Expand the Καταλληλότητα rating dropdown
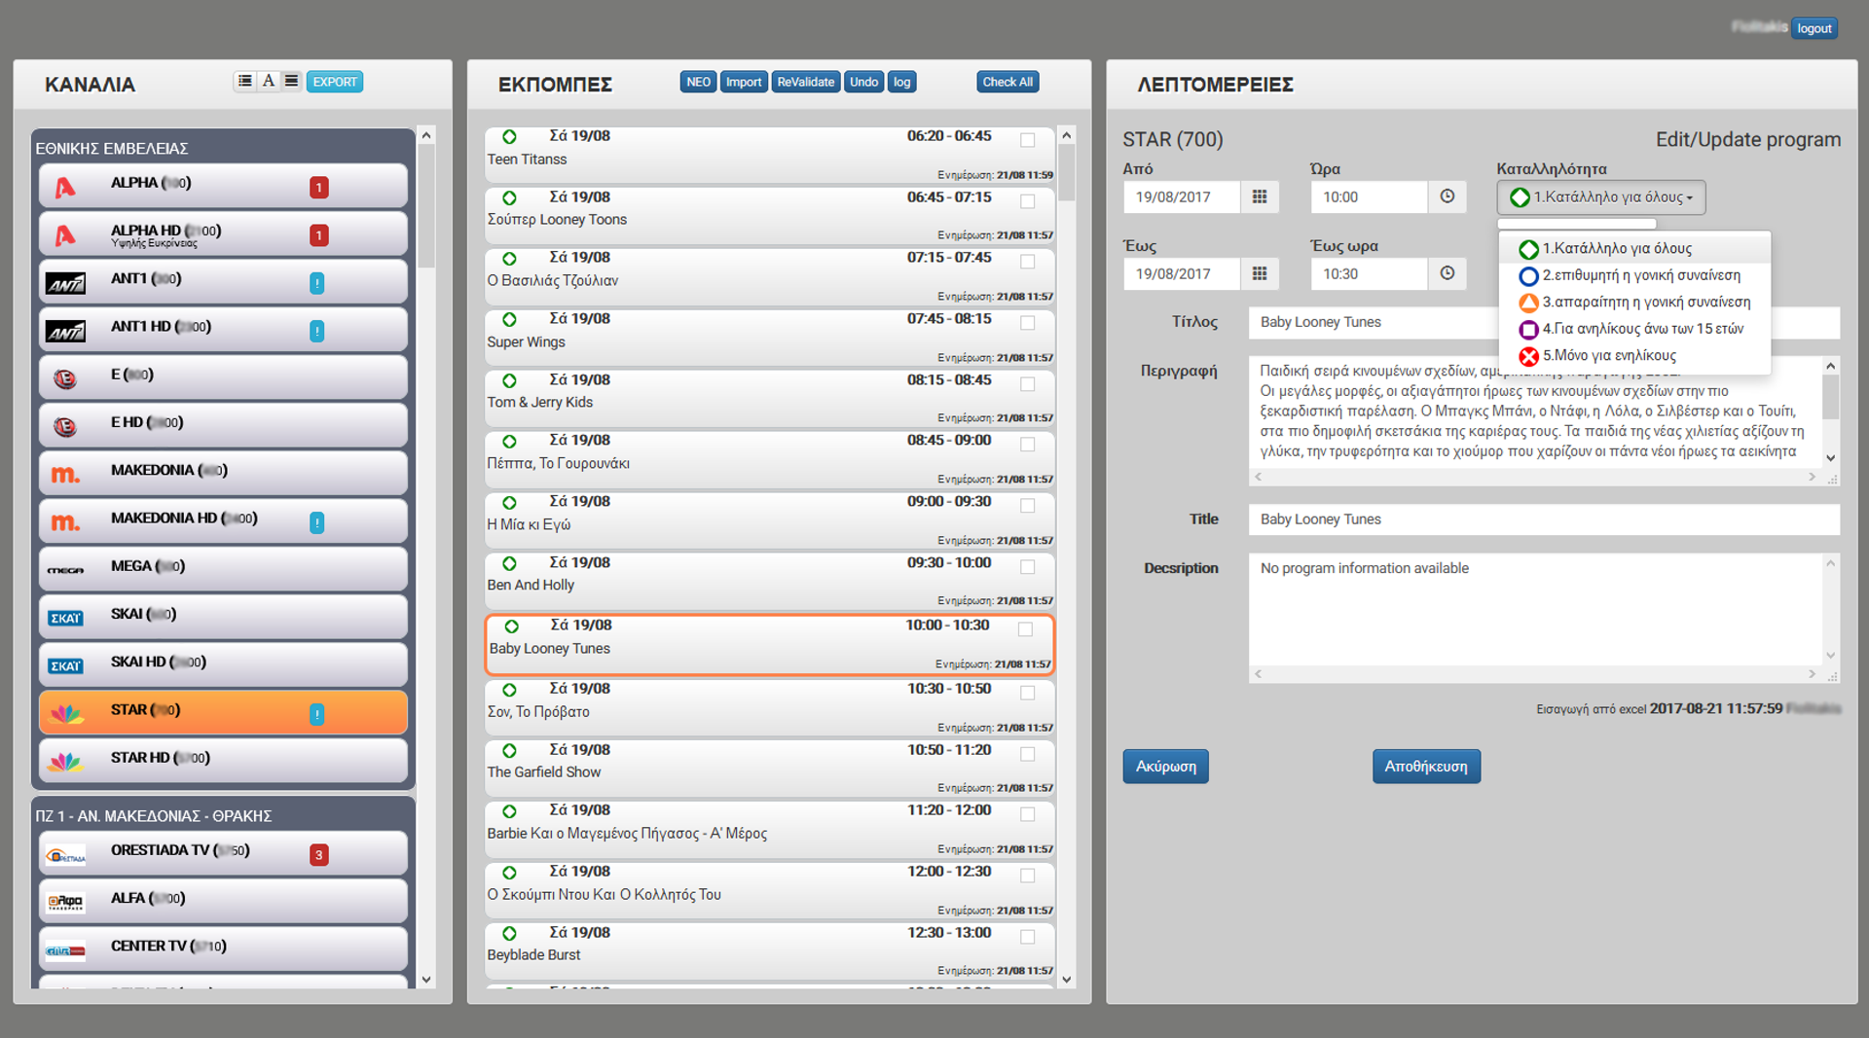 click(1600, 197)
